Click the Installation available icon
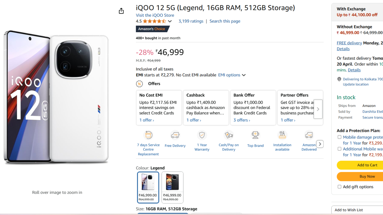Screen dimensions: 383x215 point(282,135)
